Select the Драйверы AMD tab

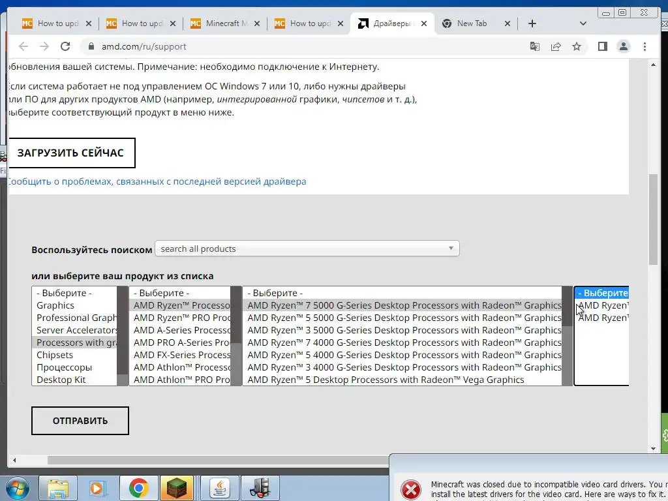click(x=392, y=23)
